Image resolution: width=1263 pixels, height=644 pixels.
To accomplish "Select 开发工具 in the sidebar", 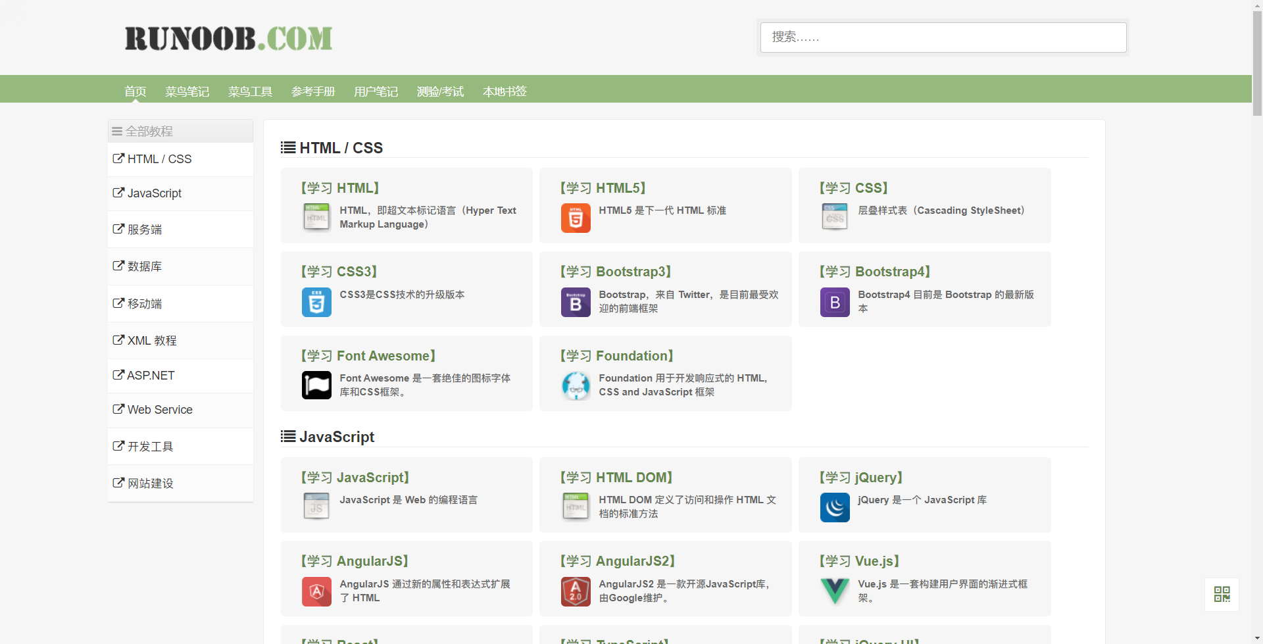I will 180,447.
